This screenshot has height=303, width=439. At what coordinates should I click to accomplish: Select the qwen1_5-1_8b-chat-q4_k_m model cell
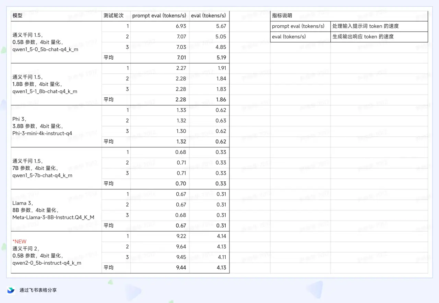(x=56, y=84)
